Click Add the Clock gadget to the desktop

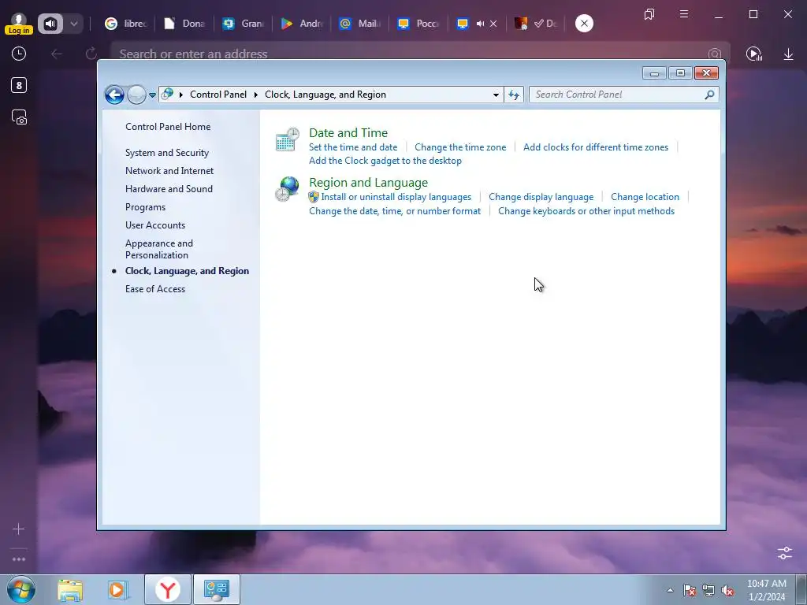pyautogui.click(x=385, y=161)
